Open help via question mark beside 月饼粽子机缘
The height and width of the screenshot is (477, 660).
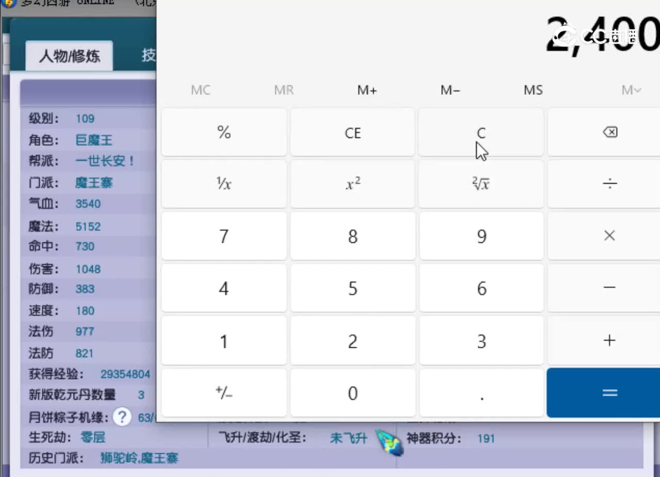pos(122,417)
